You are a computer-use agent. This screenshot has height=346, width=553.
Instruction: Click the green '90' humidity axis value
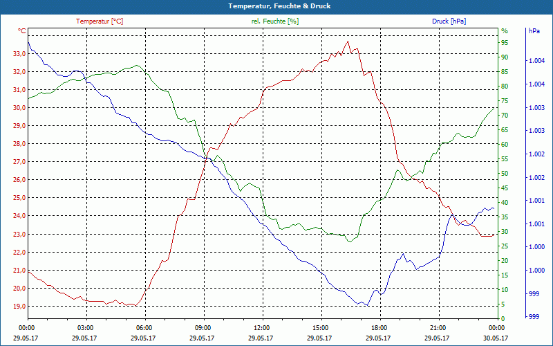coord(505,57)
